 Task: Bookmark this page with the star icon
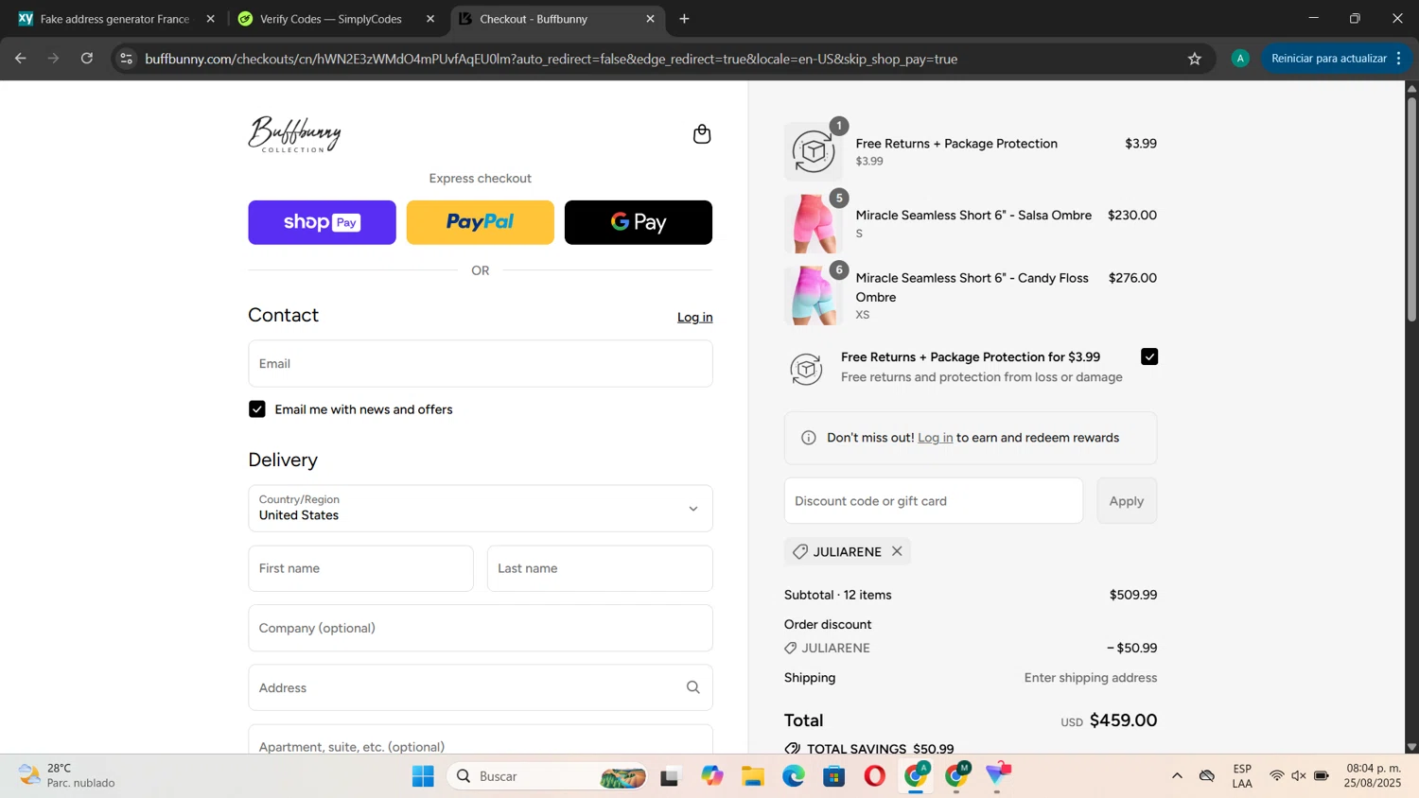click(x=1195, y=59)
